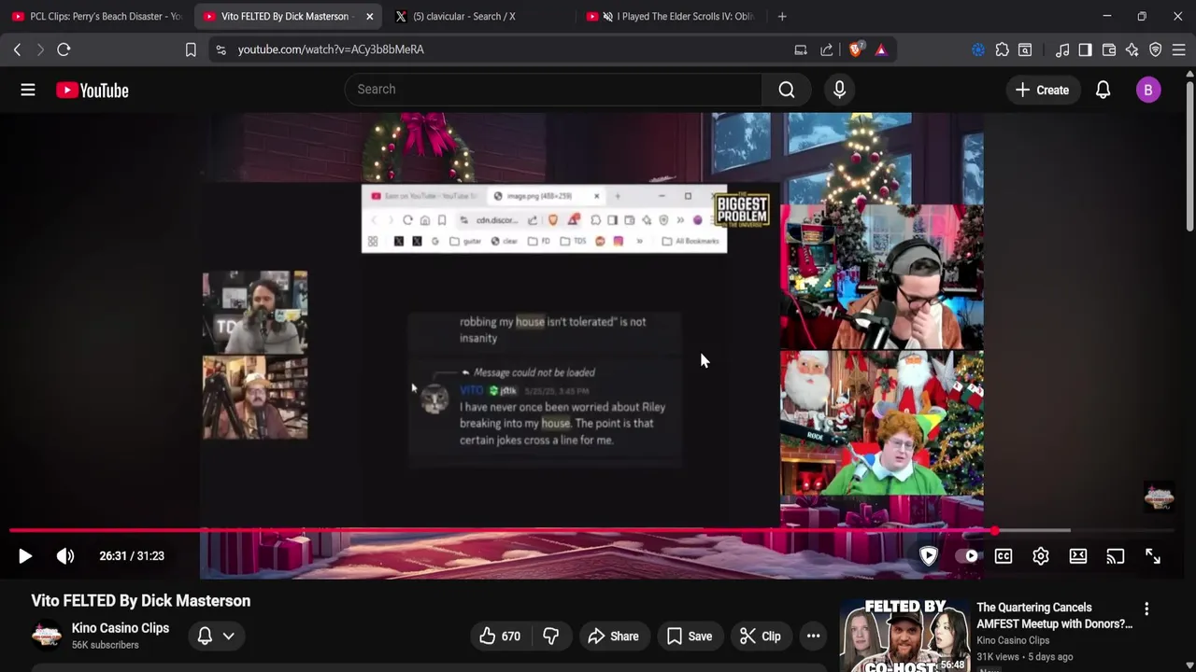Open the account avatar B menu
This screenshot has height=672, width=1196.
[1148, 90]
